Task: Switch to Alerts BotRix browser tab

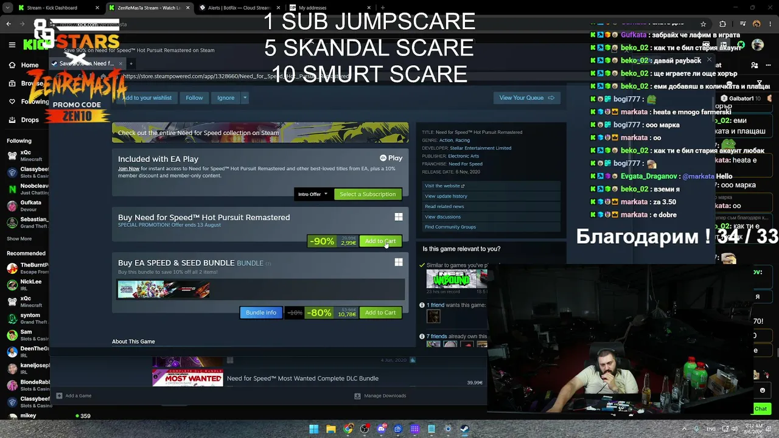Action: click(x=239, y=8)
